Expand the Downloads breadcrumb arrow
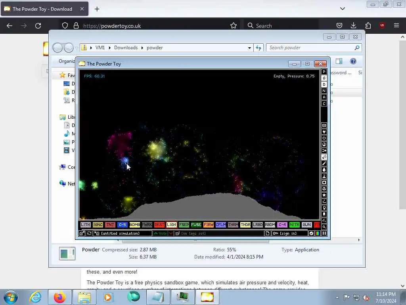 click(x=142, y=48)
